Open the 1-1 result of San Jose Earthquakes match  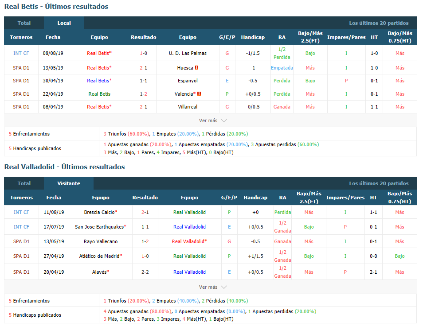click(145, 227)
